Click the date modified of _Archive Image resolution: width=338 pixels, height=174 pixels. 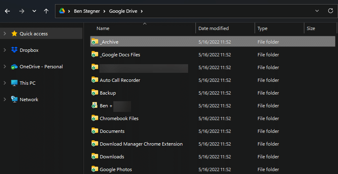point(215,42)
